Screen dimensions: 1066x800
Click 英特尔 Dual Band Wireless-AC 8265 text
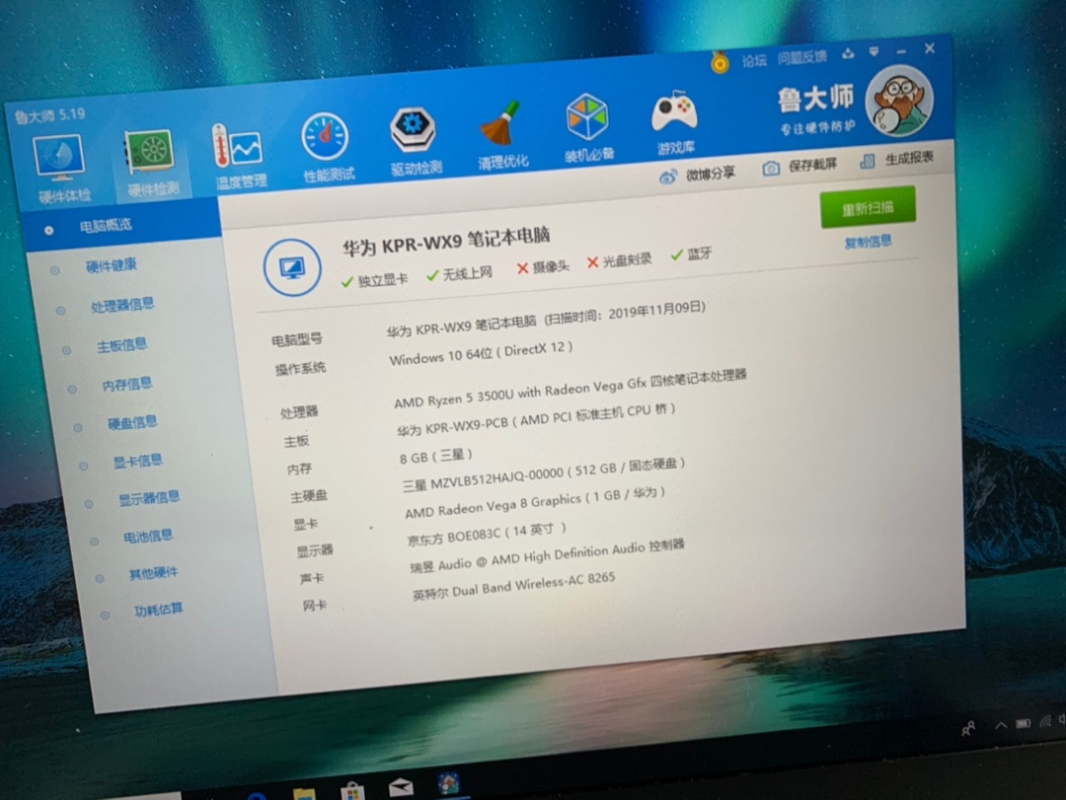click(x=513, y=587)
